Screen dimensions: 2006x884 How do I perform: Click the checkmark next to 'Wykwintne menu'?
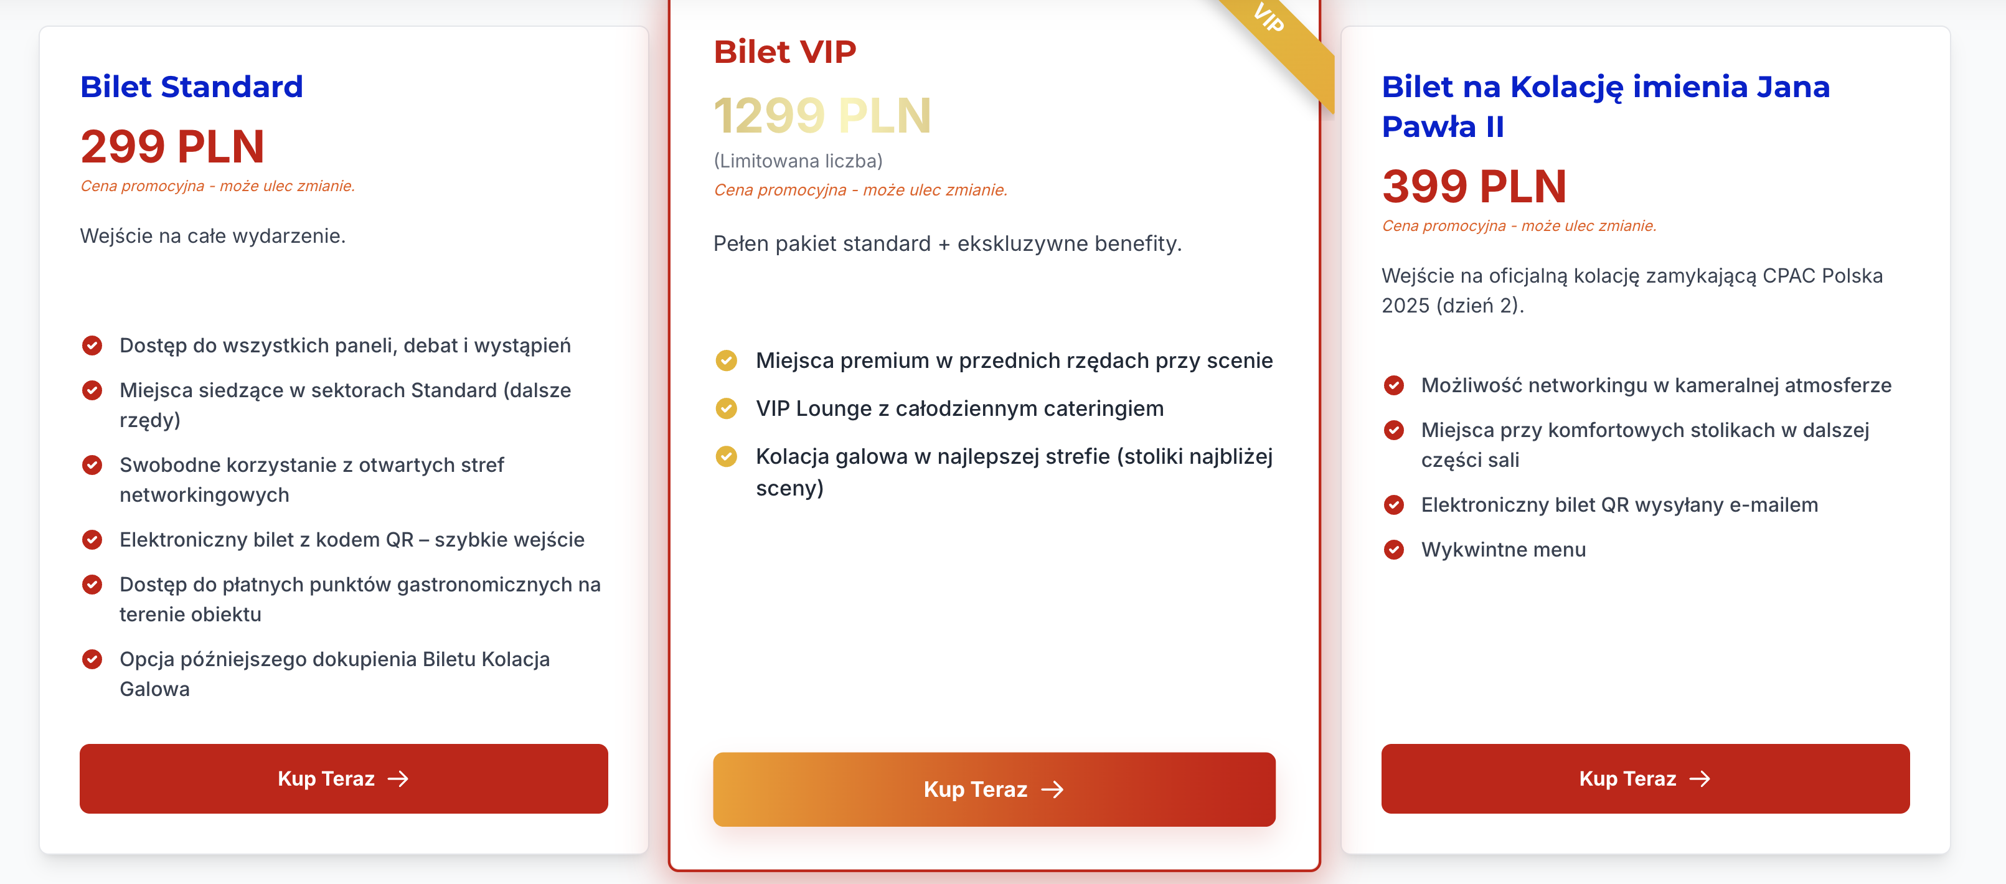click(1393, 550)
